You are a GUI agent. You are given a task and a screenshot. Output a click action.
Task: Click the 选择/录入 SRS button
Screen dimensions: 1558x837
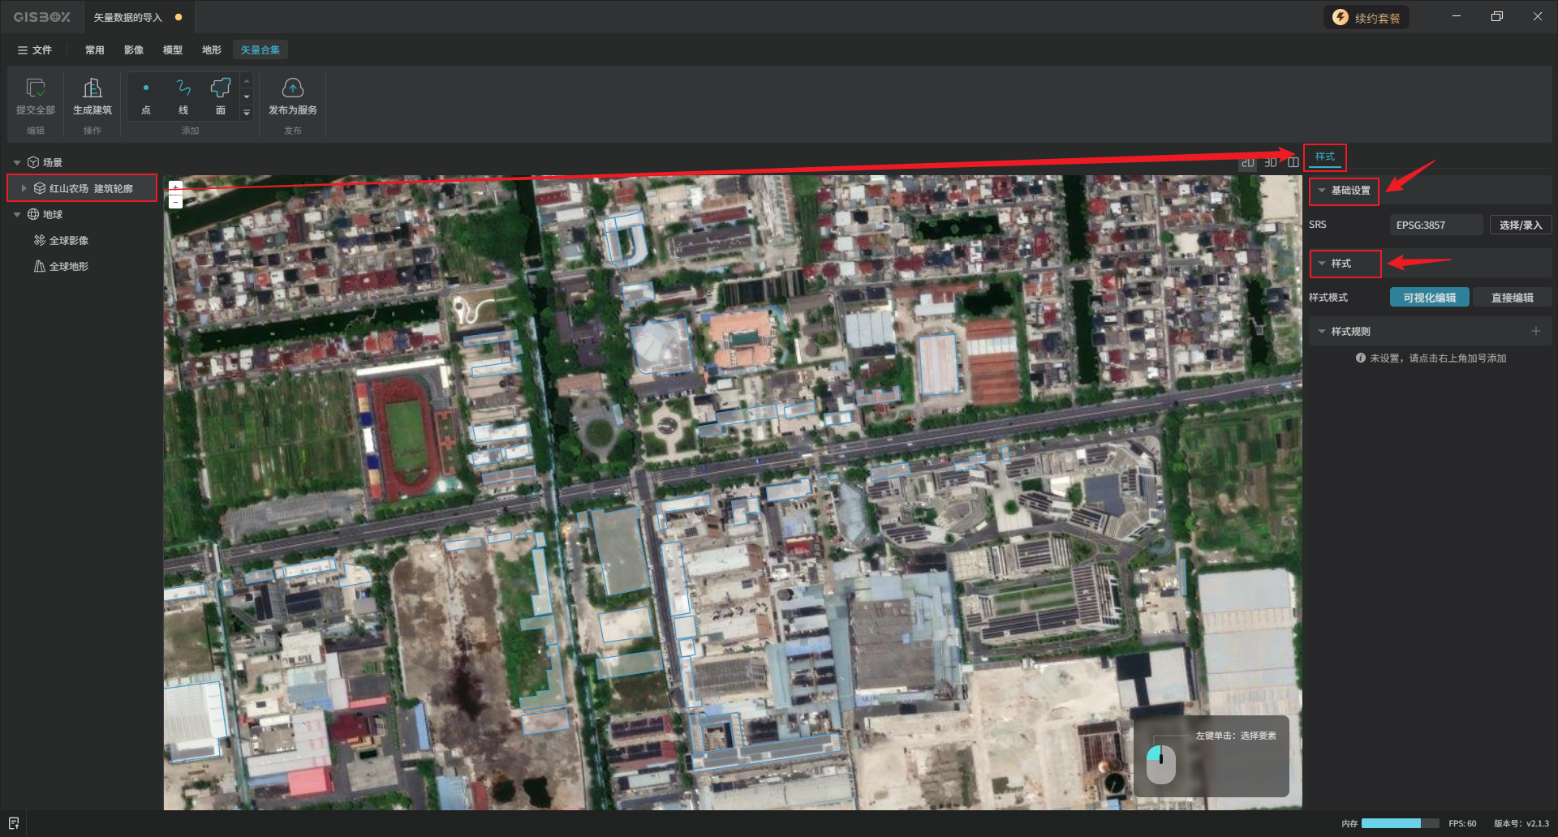click(1520, 225)
